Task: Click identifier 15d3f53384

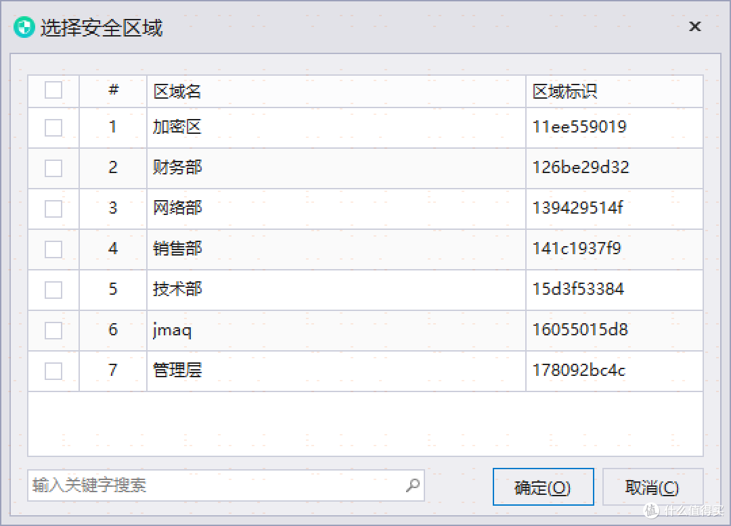Action: click(x=578, y=289)
